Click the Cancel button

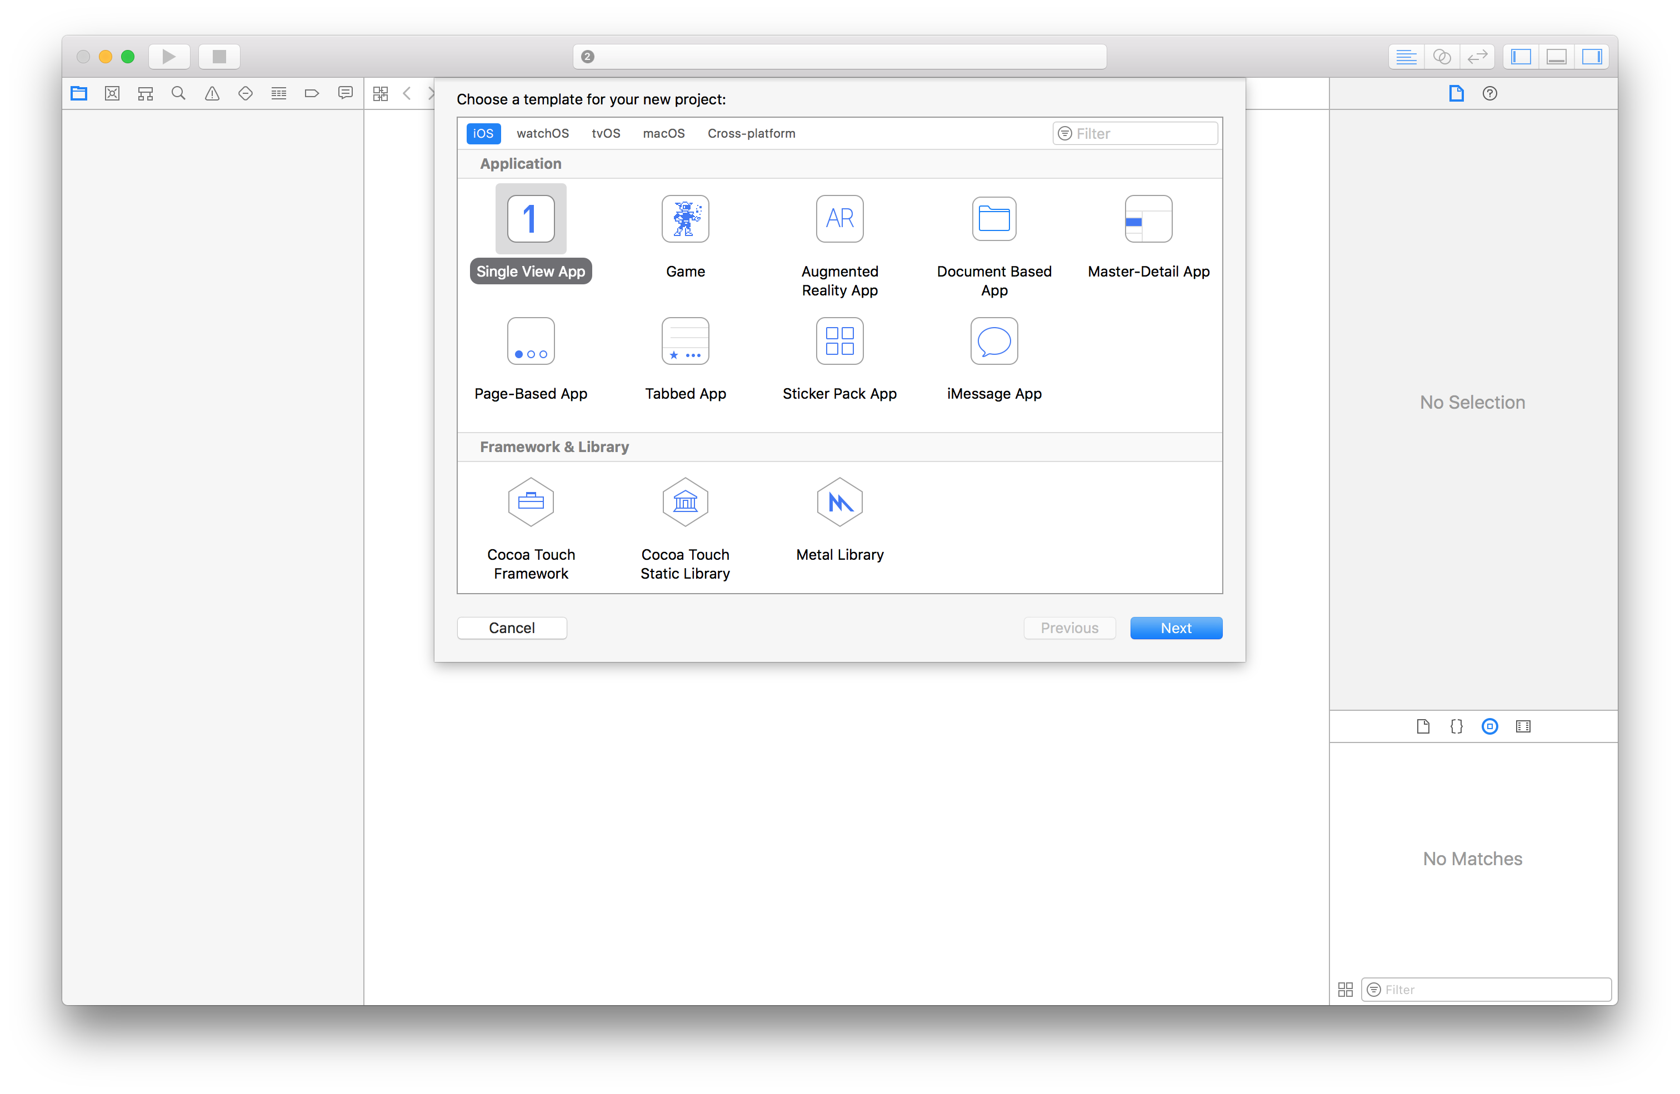pyautogui.click(x=512, y=628)
